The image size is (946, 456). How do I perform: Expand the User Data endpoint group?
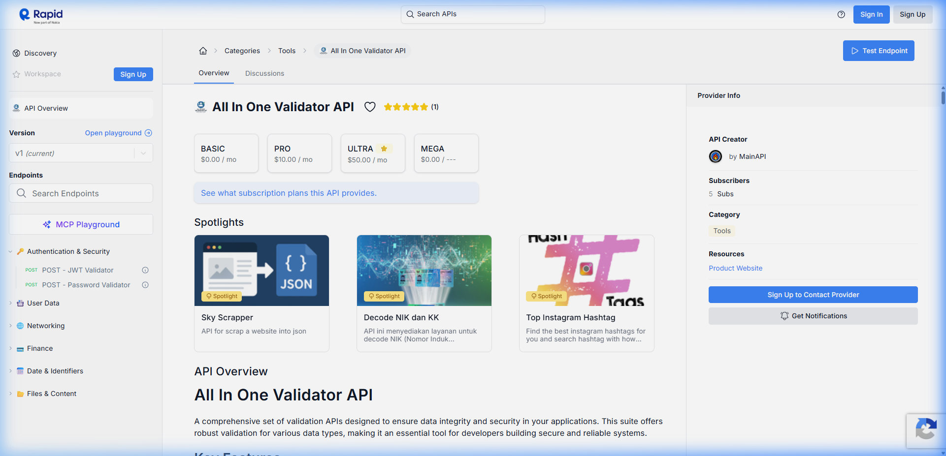(10, 303)
